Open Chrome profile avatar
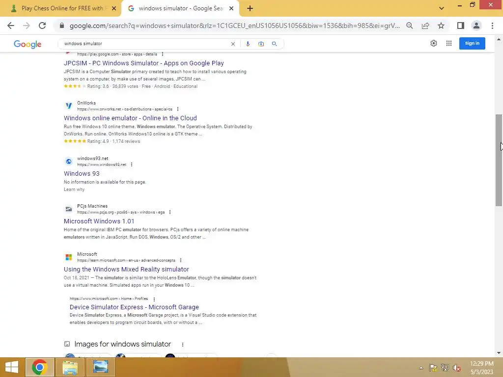 pyautogui.click(x=476, y=26)
